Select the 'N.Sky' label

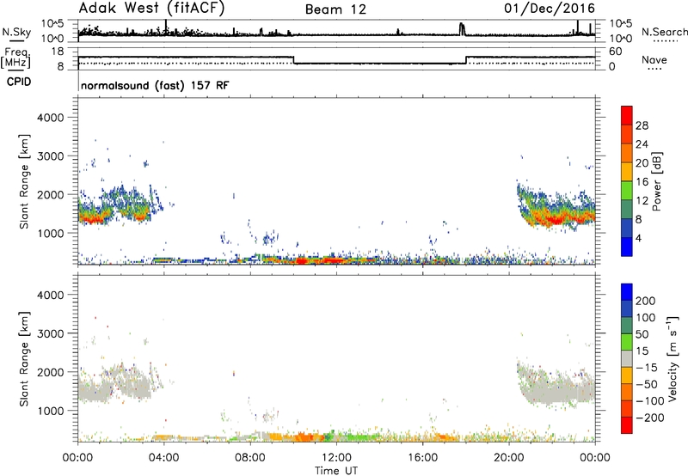(x=16, y=32)
